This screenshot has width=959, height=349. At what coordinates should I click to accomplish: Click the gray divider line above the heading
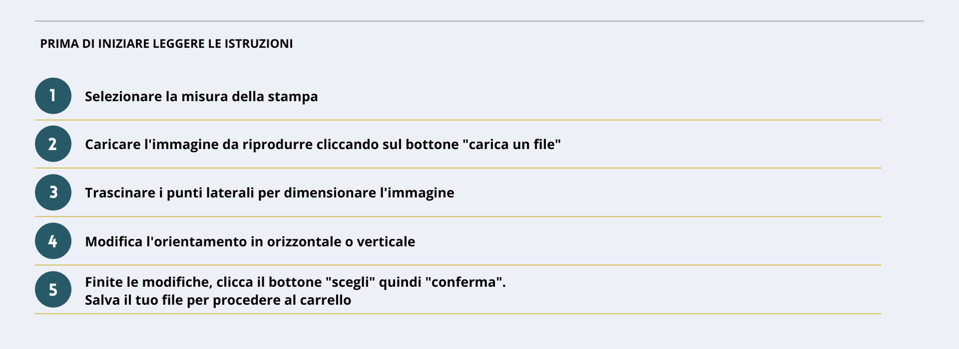tap(479, 21)
